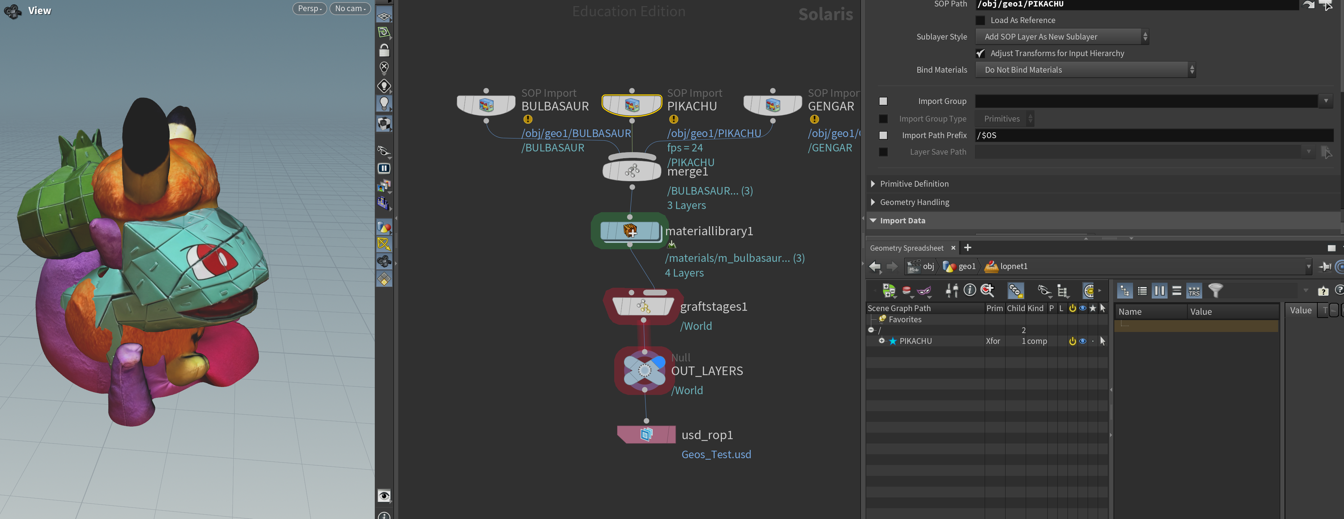Uncheck Adjust Transforms for Input Hierarchy
The image size is (1344, 519).
point(980,53)
